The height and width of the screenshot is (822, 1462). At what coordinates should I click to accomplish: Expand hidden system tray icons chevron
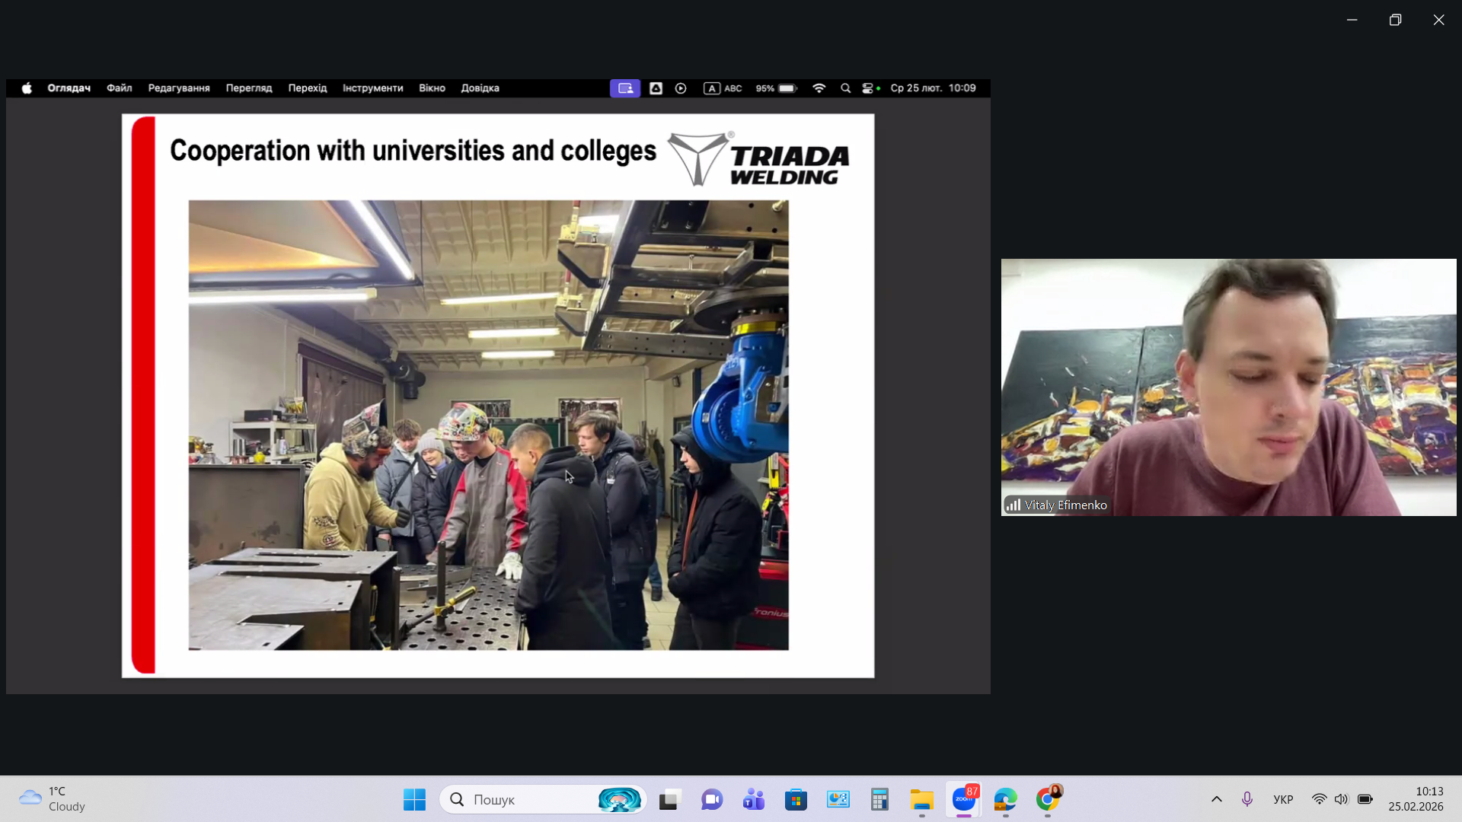[1217, 799]
